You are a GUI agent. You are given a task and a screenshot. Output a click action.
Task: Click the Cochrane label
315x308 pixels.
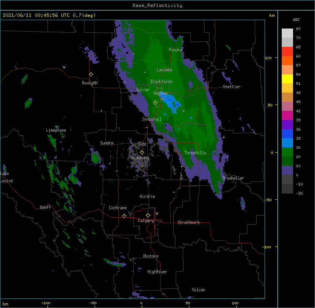click(118, 208)
